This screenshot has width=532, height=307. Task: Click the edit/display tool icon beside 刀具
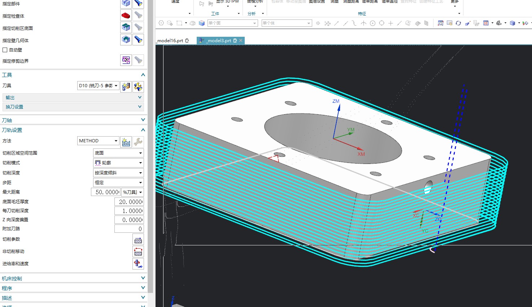coord(138,86)
